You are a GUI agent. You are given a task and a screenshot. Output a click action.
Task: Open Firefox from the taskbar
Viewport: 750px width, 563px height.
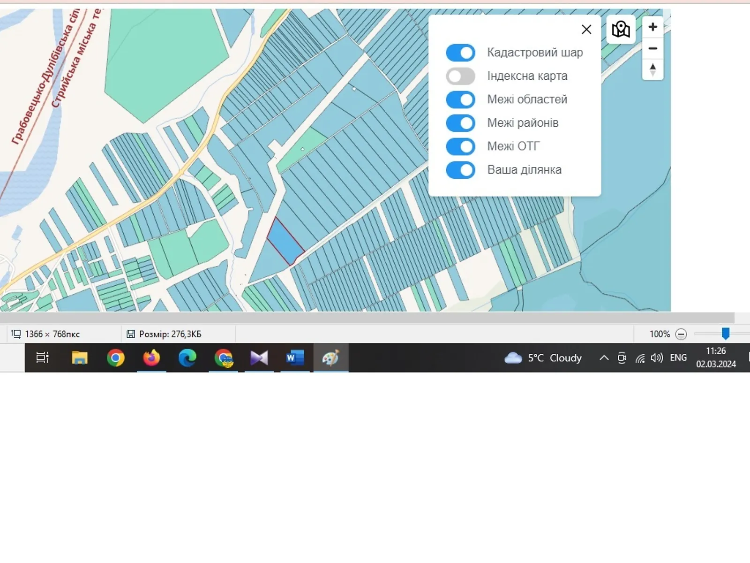click(x=151, y=358)
